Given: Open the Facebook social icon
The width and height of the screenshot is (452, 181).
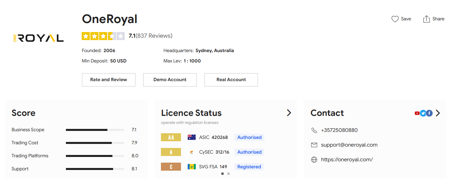Looking at the screenshot, I should 429,113.
